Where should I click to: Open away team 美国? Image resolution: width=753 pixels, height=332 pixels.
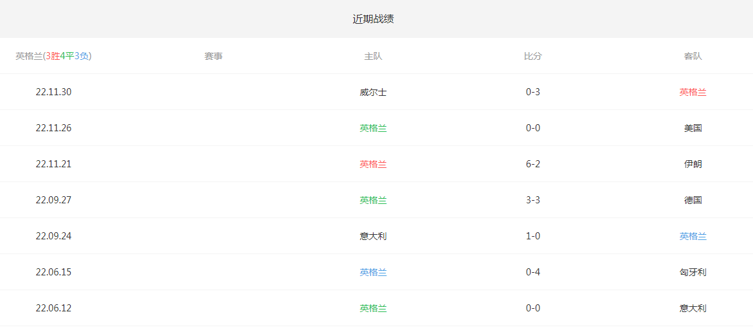[693, 128]
